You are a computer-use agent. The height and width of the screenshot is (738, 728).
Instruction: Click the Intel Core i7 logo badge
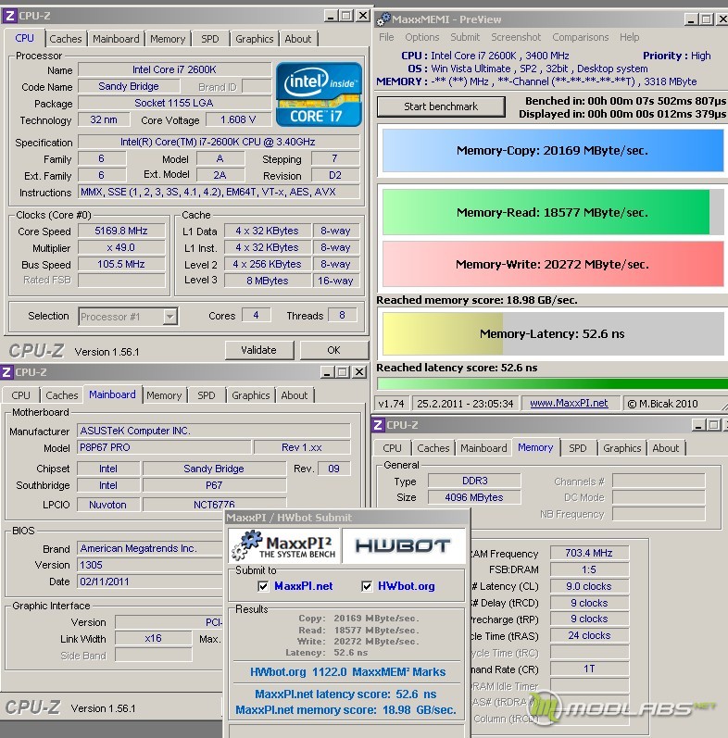point(319,94)
